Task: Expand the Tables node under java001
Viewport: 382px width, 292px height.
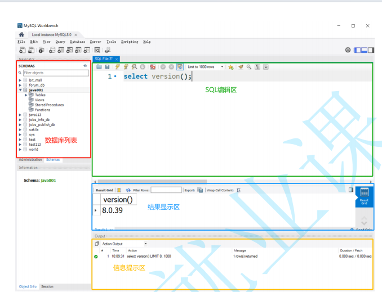Action: pyautogui.click(x=26, y=95)
